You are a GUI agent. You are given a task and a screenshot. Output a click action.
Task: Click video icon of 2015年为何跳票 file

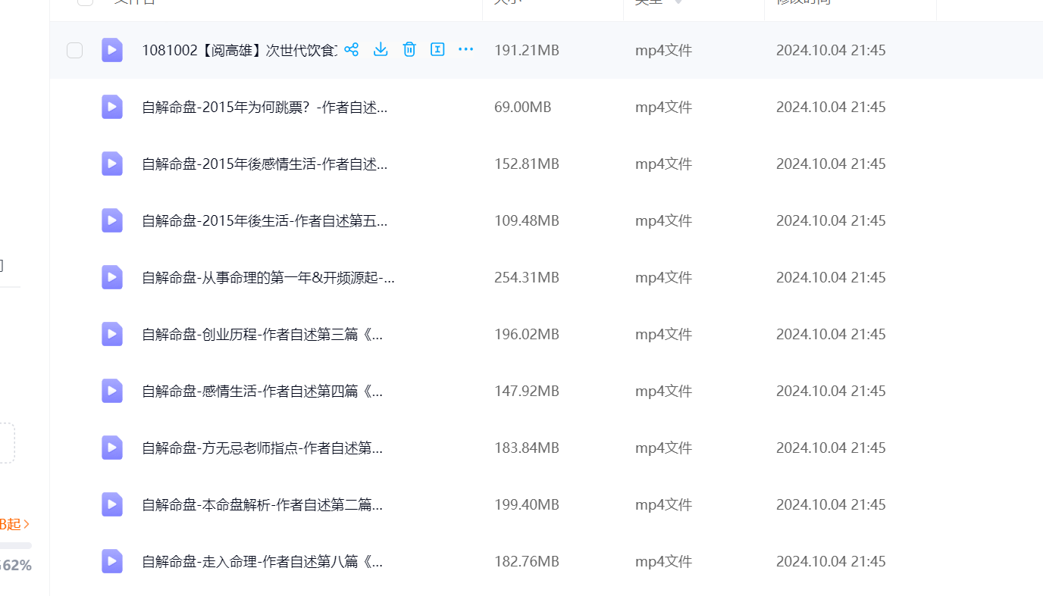click(112, 107)
